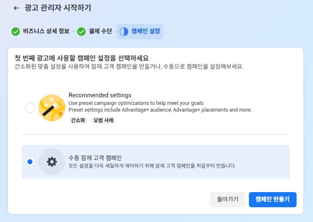
Task: Open the 결제 수단 step
Action: (100, 31)
